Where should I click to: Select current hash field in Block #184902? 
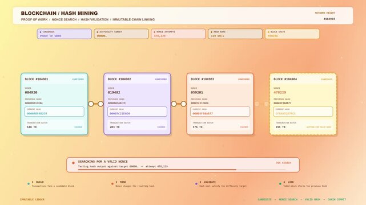click(x=137, y=112)
